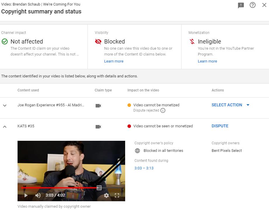Open video player settings gear
The image size is (269, 210).
106,195
